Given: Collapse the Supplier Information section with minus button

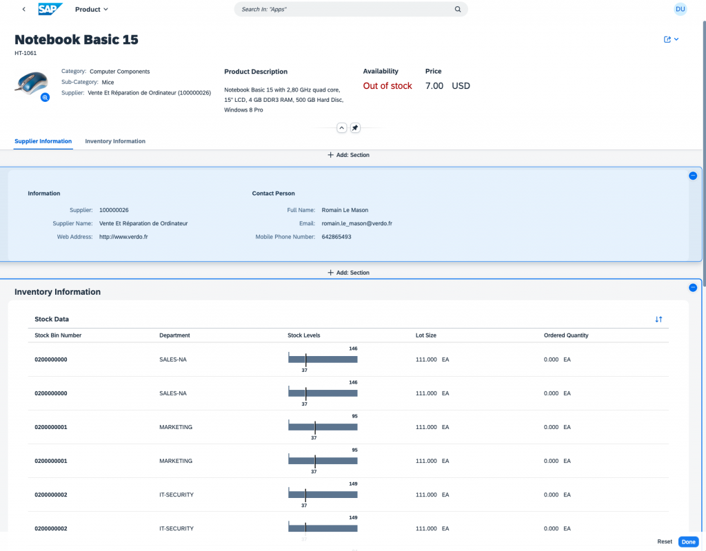Looking at the screenshot, I should click(x=692, y=176).
